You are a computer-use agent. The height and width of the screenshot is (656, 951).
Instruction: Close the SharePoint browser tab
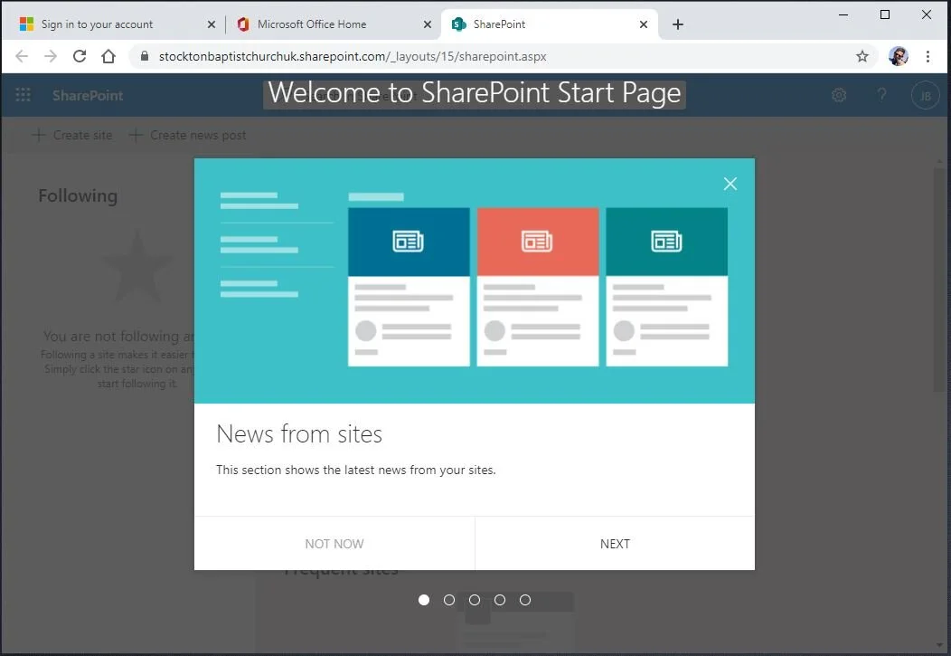pyautogui.click(x=644, y=24)
